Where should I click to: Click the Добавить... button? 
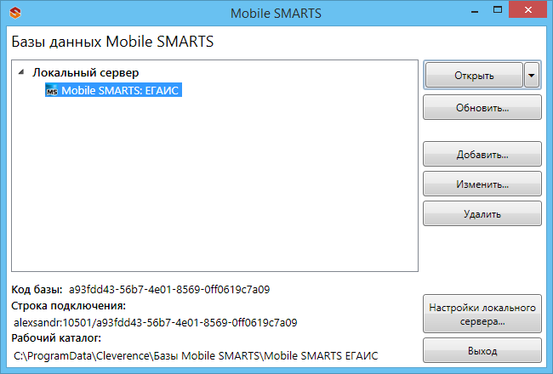tap(482, 154)
